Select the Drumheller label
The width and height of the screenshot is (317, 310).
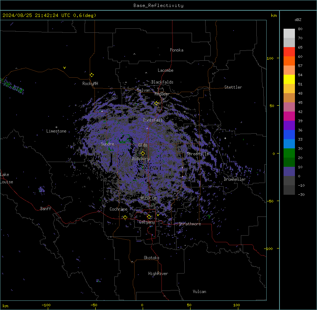click(235, 179)
